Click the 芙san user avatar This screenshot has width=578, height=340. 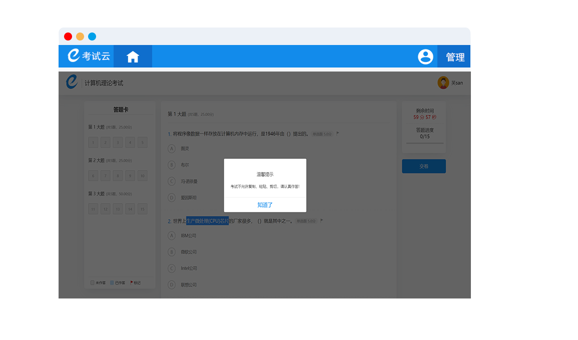pos(443,82)
